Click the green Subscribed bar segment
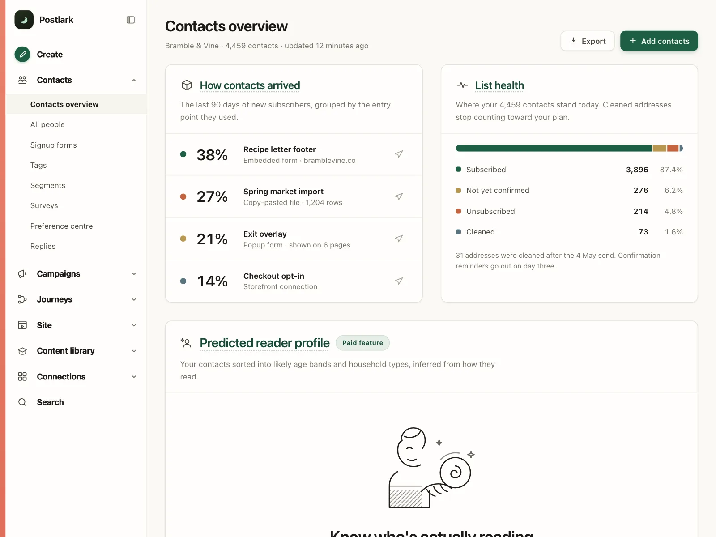Image resolution: width=716 pixels, height=537 pixels. click(x=554, y=148)
